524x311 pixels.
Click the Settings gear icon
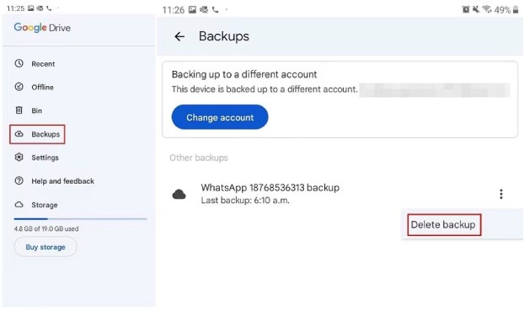click(19, 157)
